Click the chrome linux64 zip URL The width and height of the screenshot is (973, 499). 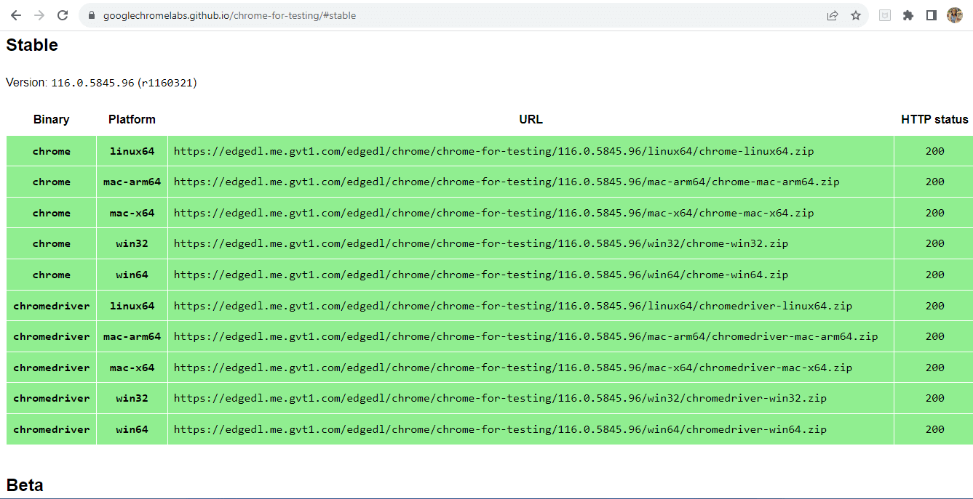[493, 151]
